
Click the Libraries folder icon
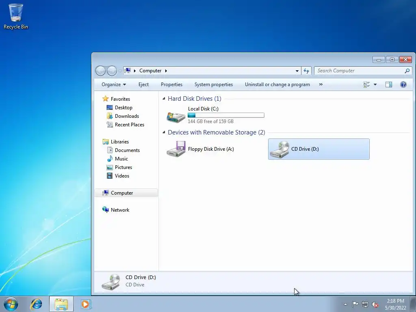point(106,142)
